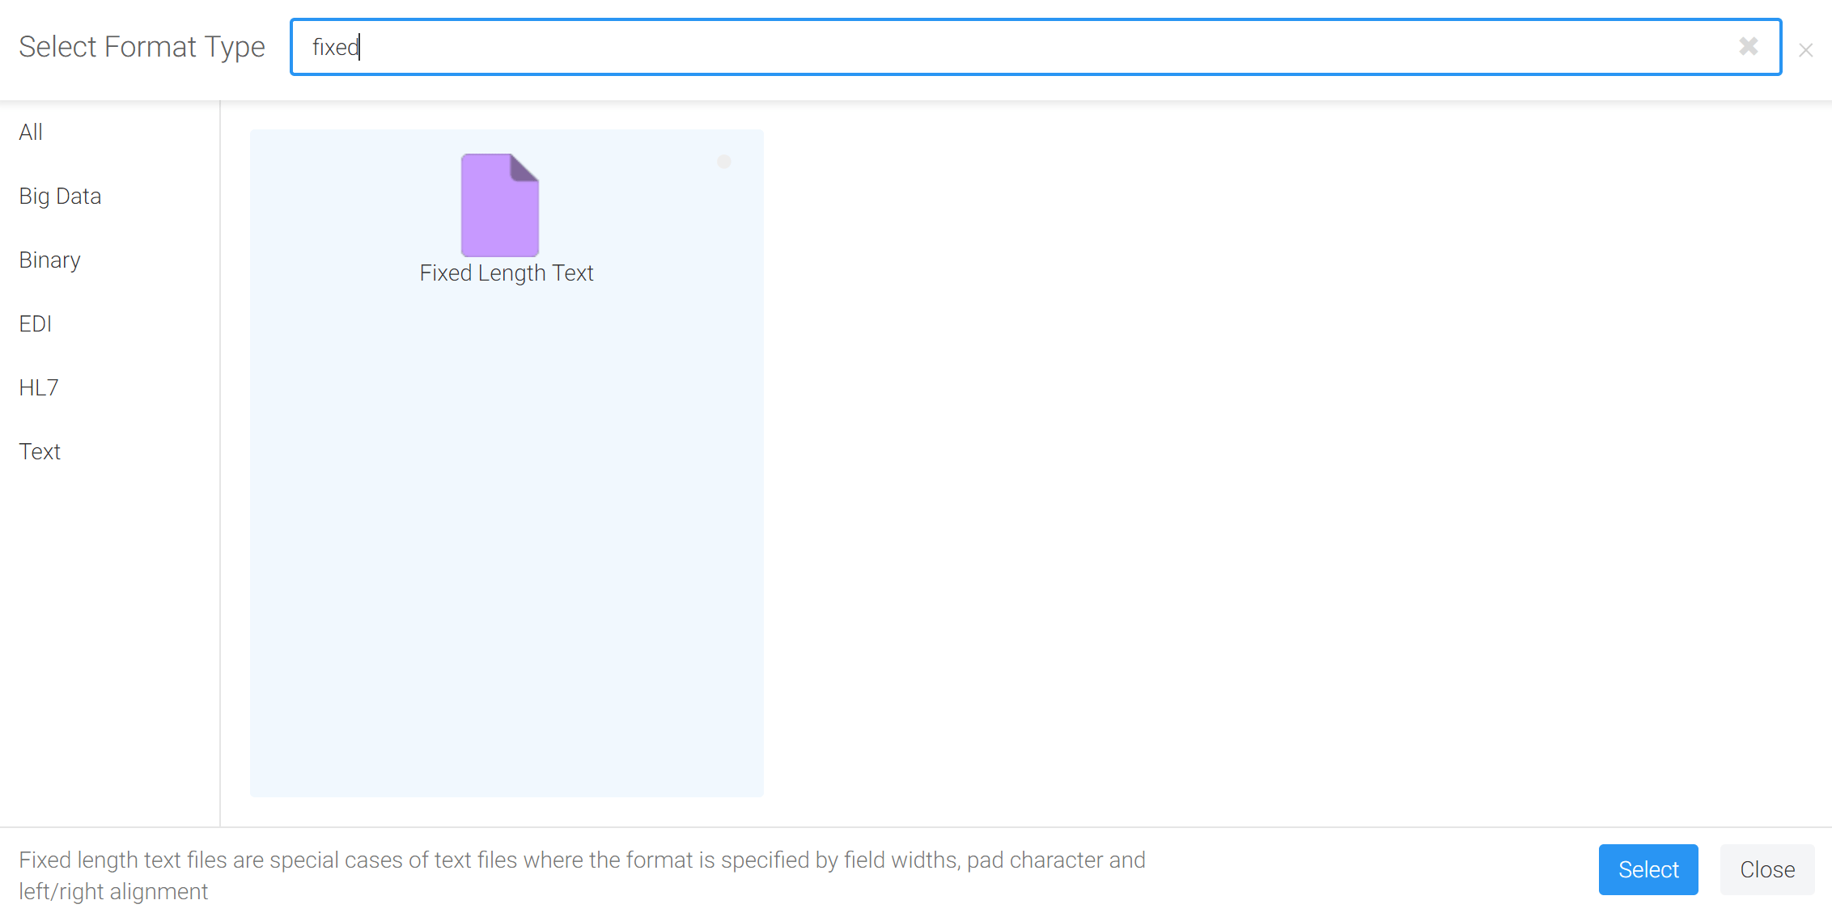1832x917 pixels.
Task: Close the dialog with the top-right X icon
Action: 1805,50
